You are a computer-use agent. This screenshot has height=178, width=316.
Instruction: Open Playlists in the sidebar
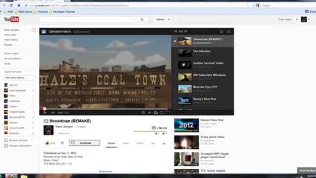click(8, 45)
